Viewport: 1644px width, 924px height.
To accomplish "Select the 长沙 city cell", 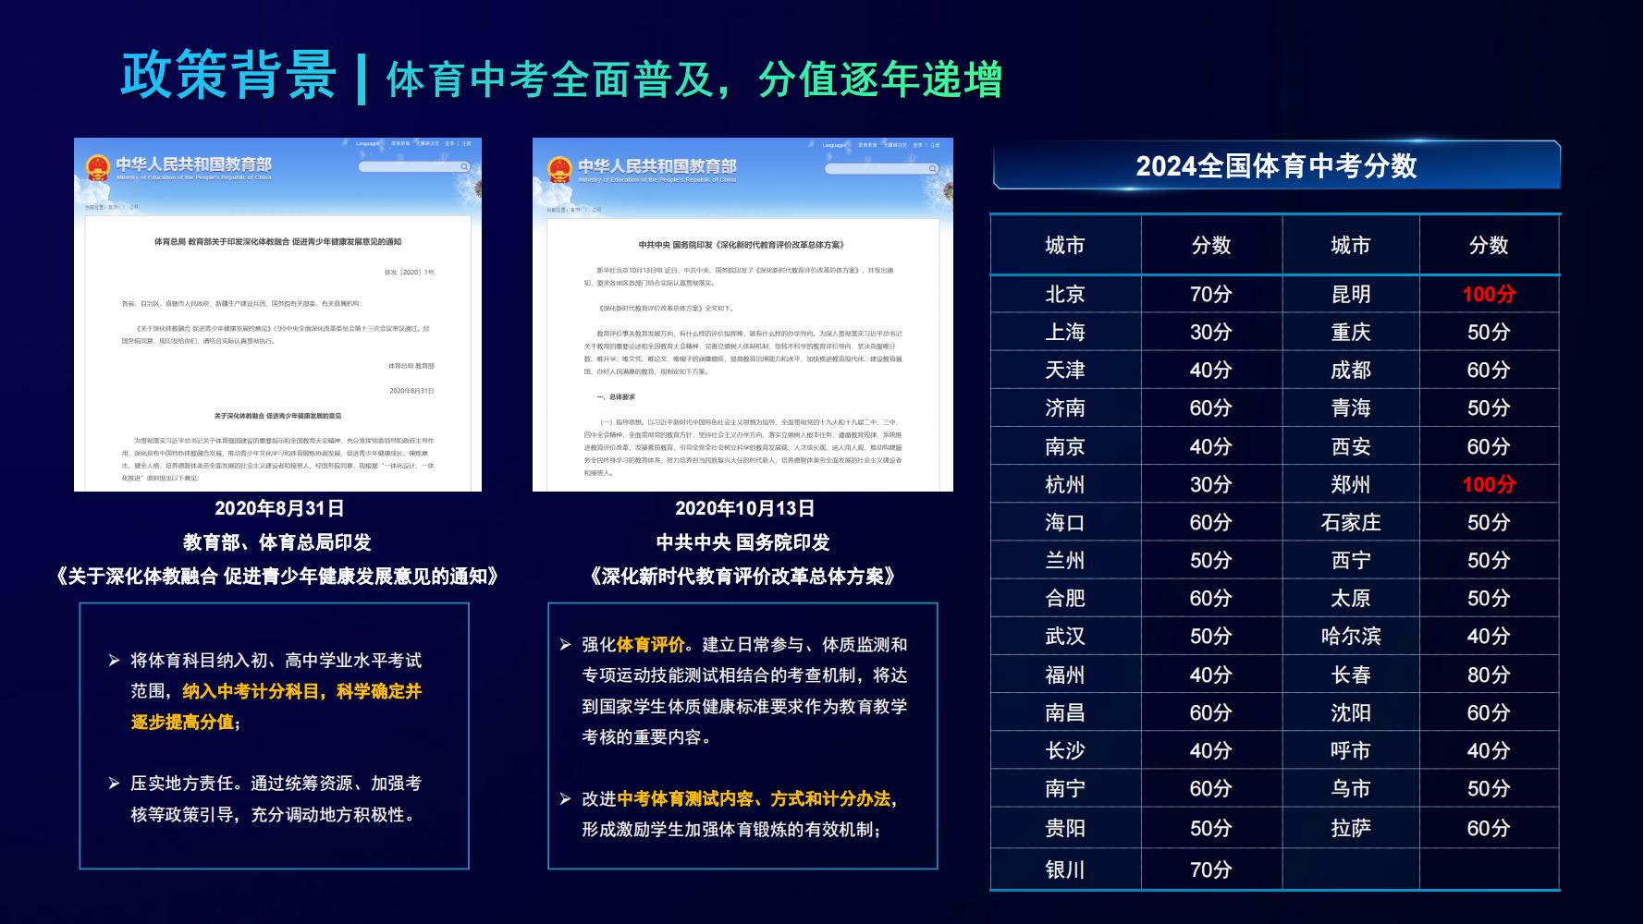I will (1065, 750).
